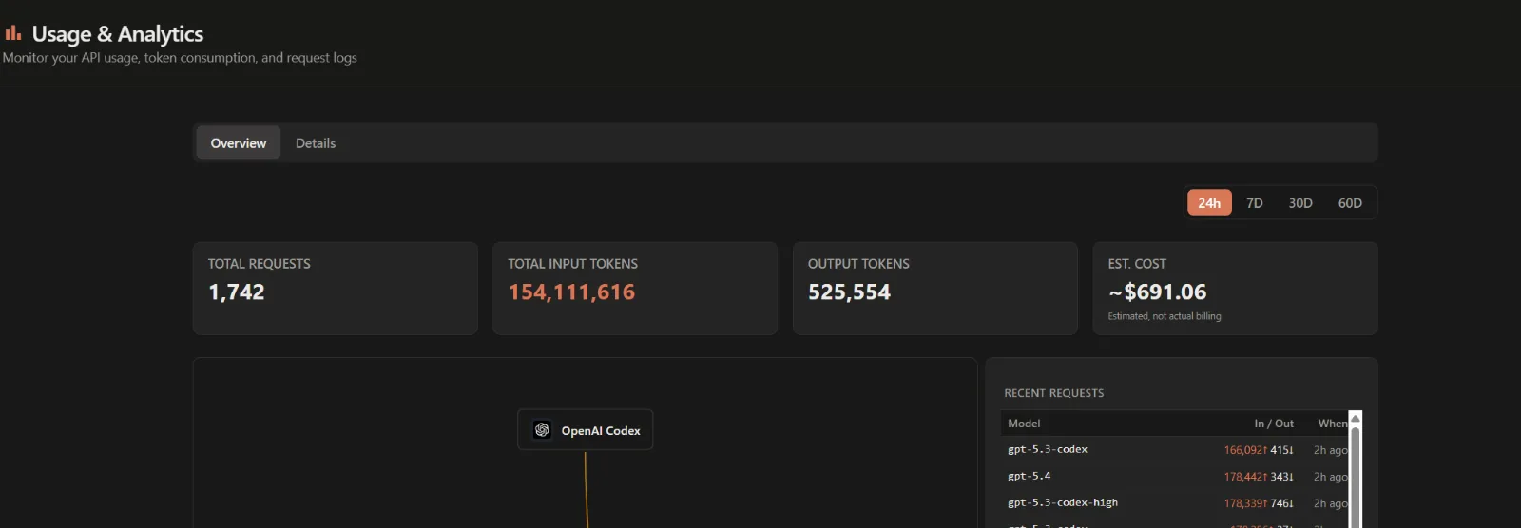This screenshot has width=1521, height=528.
Task: Select the 24h time range
Action: (x=1208, y=203)
